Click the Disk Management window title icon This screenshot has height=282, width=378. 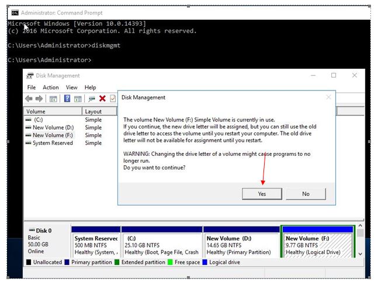(30, 76)
